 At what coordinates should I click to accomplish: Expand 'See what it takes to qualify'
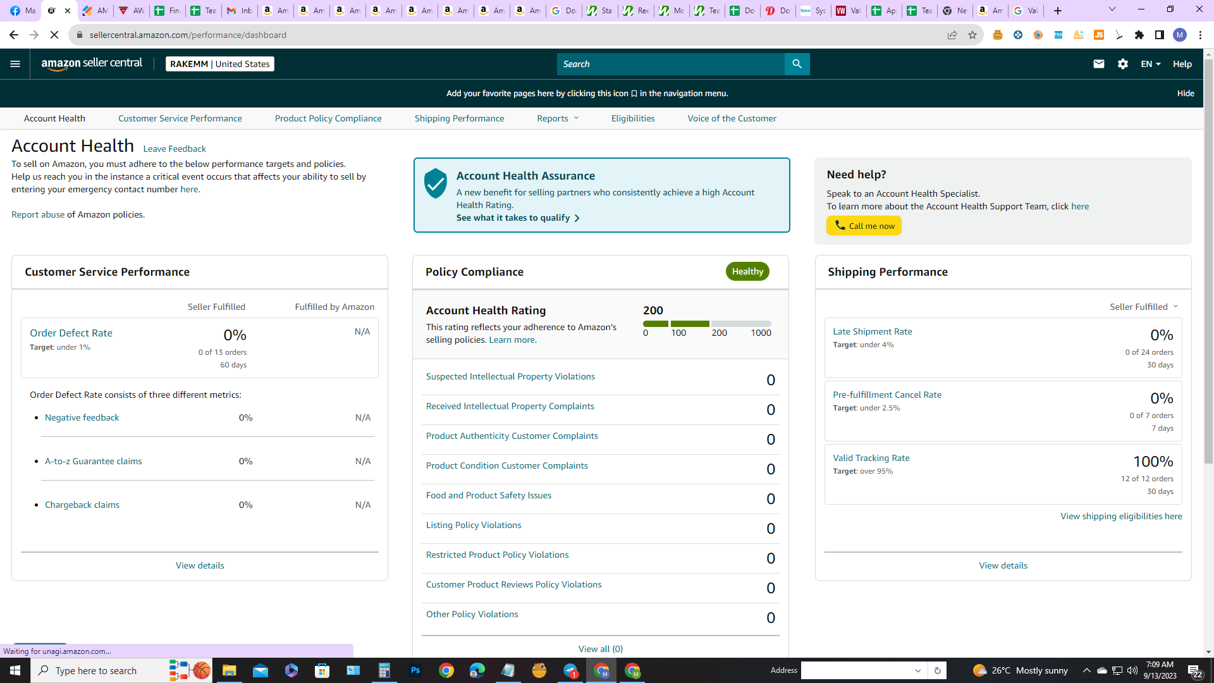pyautogui.click(x=518, y=218)
